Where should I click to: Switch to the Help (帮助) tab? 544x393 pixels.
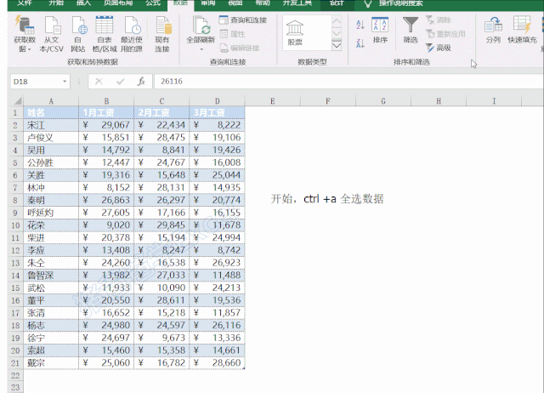[x=263, y=3]
